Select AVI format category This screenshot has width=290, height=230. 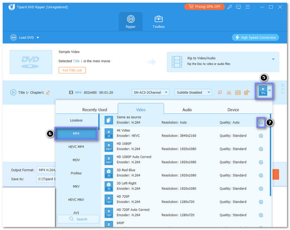point(76,213)
